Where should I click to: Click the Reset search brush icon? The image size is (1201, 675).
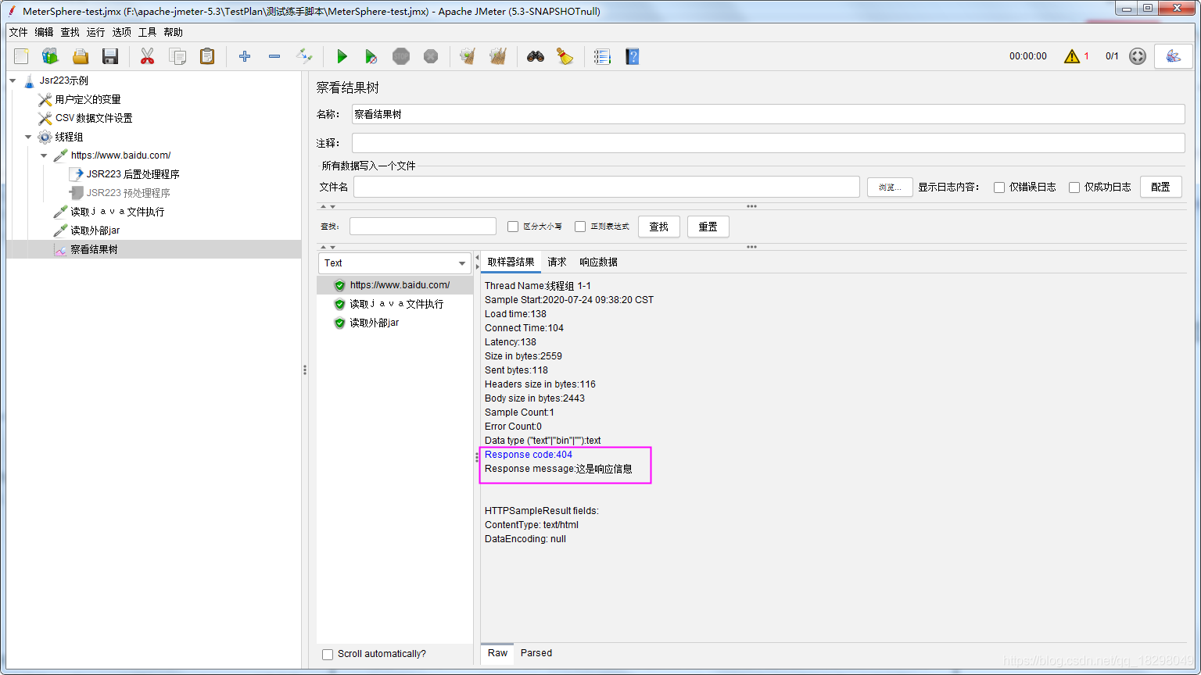[565, 56]
